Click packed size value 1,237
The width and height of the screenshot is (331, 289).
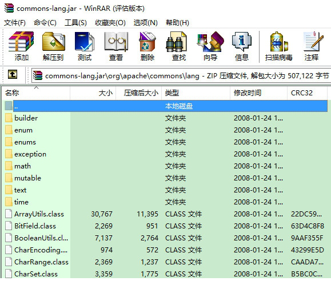click(x=149, y=262)
